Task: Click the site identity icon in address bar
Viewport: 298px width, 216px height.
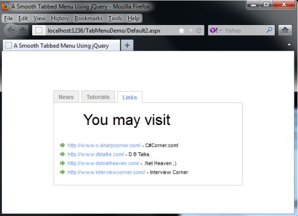Action: 39,30
